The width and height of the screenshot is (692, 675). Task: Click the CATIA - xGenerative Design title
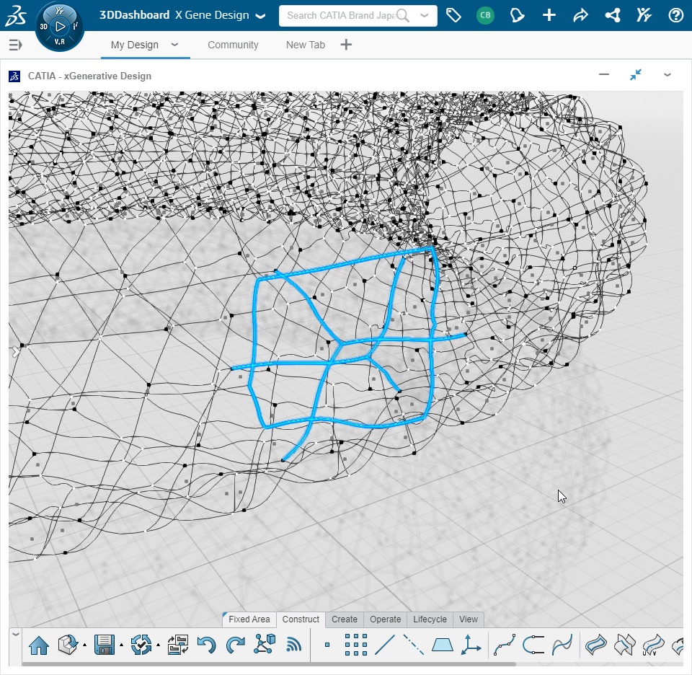tap(89, 76)
